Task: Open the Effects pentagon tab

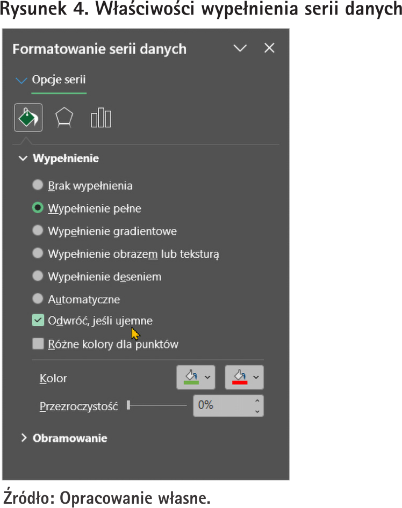Action: (64, 118)
